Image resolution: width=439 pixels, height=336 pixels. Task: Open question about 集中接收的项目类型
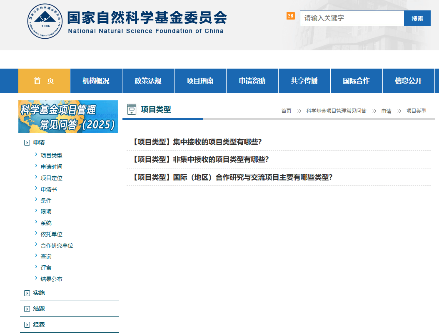point(197,142)
